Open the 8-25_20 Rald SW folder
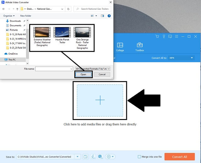The height and width of the screenshot is (163, 201). (x=16, y=48)
